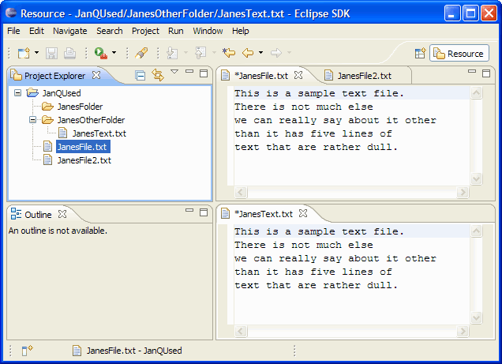502x364 pixels.
Task: Select the Resource perspective button
Action: pyautogui.click(x=459, y=53)
